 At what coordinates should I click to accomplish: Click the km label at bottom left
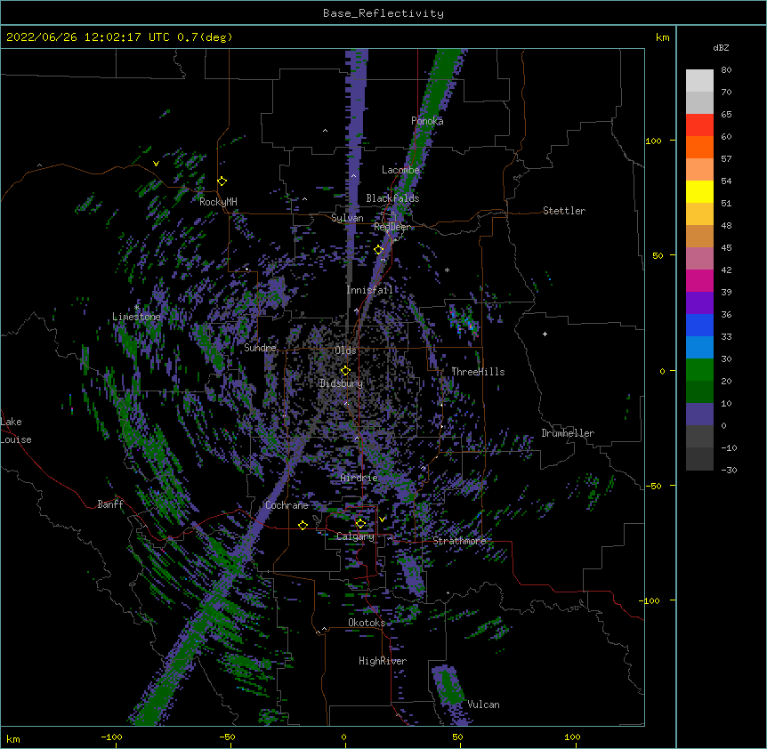[13, 738]
